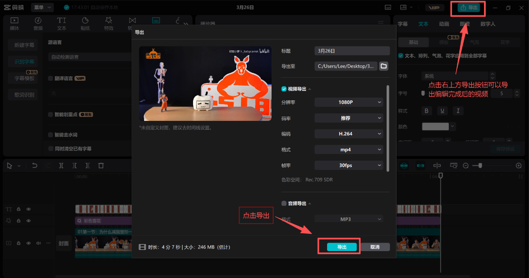
Task: Open the 菜单 menu in title bar
Action: click(42, 8)
